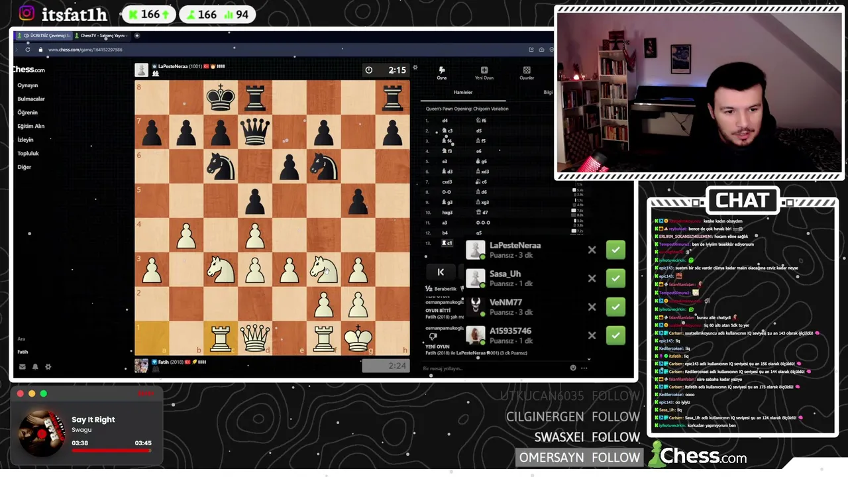Open the Oyunlar games icon
This screenshot has height=477, width=848.
(x=527, y=73)
